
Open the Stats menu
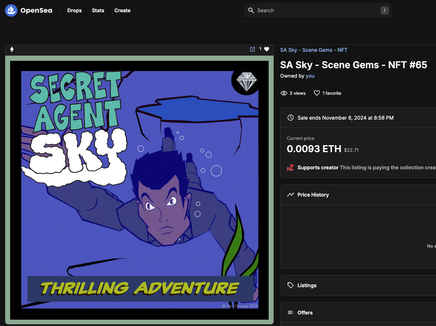pos(98,10)
